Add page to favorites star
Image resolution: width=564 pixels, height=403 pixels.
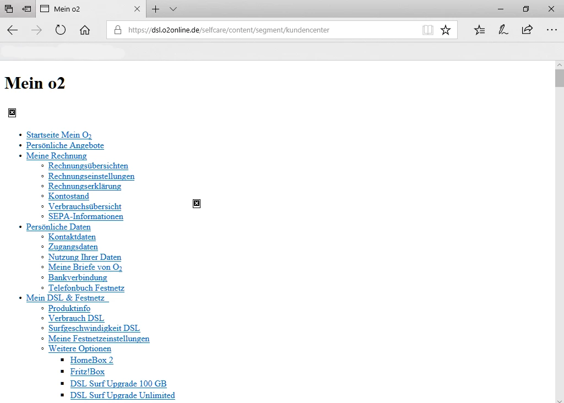pyautogui.click(x=445, y=30)
